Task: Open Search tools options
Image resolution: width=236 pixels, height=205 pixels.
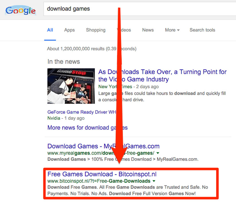Action: coord(202,30)
